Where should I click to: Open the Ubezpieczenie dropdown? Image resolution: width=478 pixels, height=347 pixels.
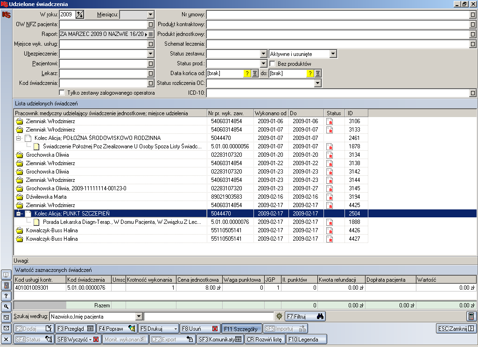151,54
